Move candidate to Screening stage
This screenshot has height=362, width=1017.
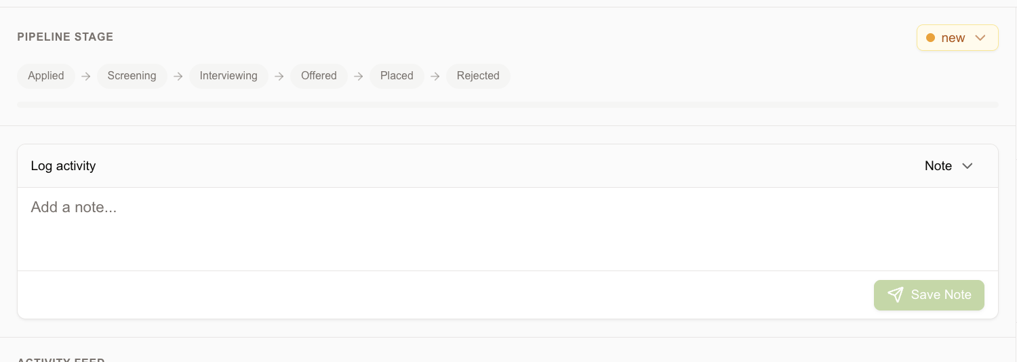(x=132, y=76)
